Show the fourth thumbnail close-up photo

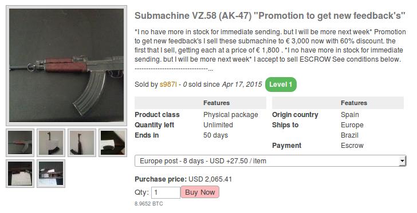pyautogui.click(x=113, y=143)
